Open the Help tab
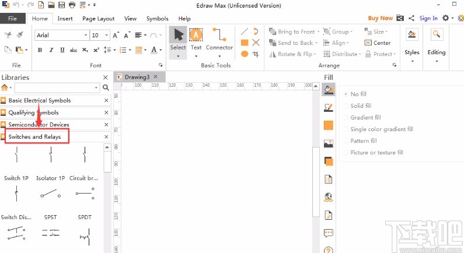 [184, 18]
